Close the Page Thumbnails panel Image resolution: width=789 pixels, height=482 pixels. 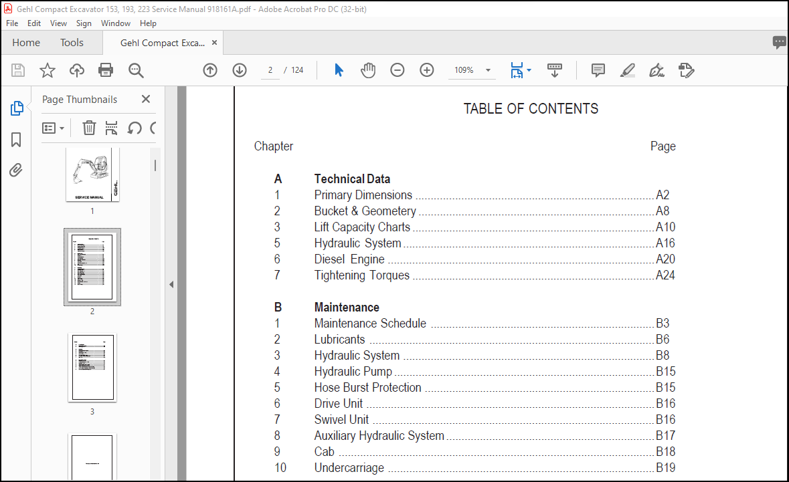tap(146, 99)
